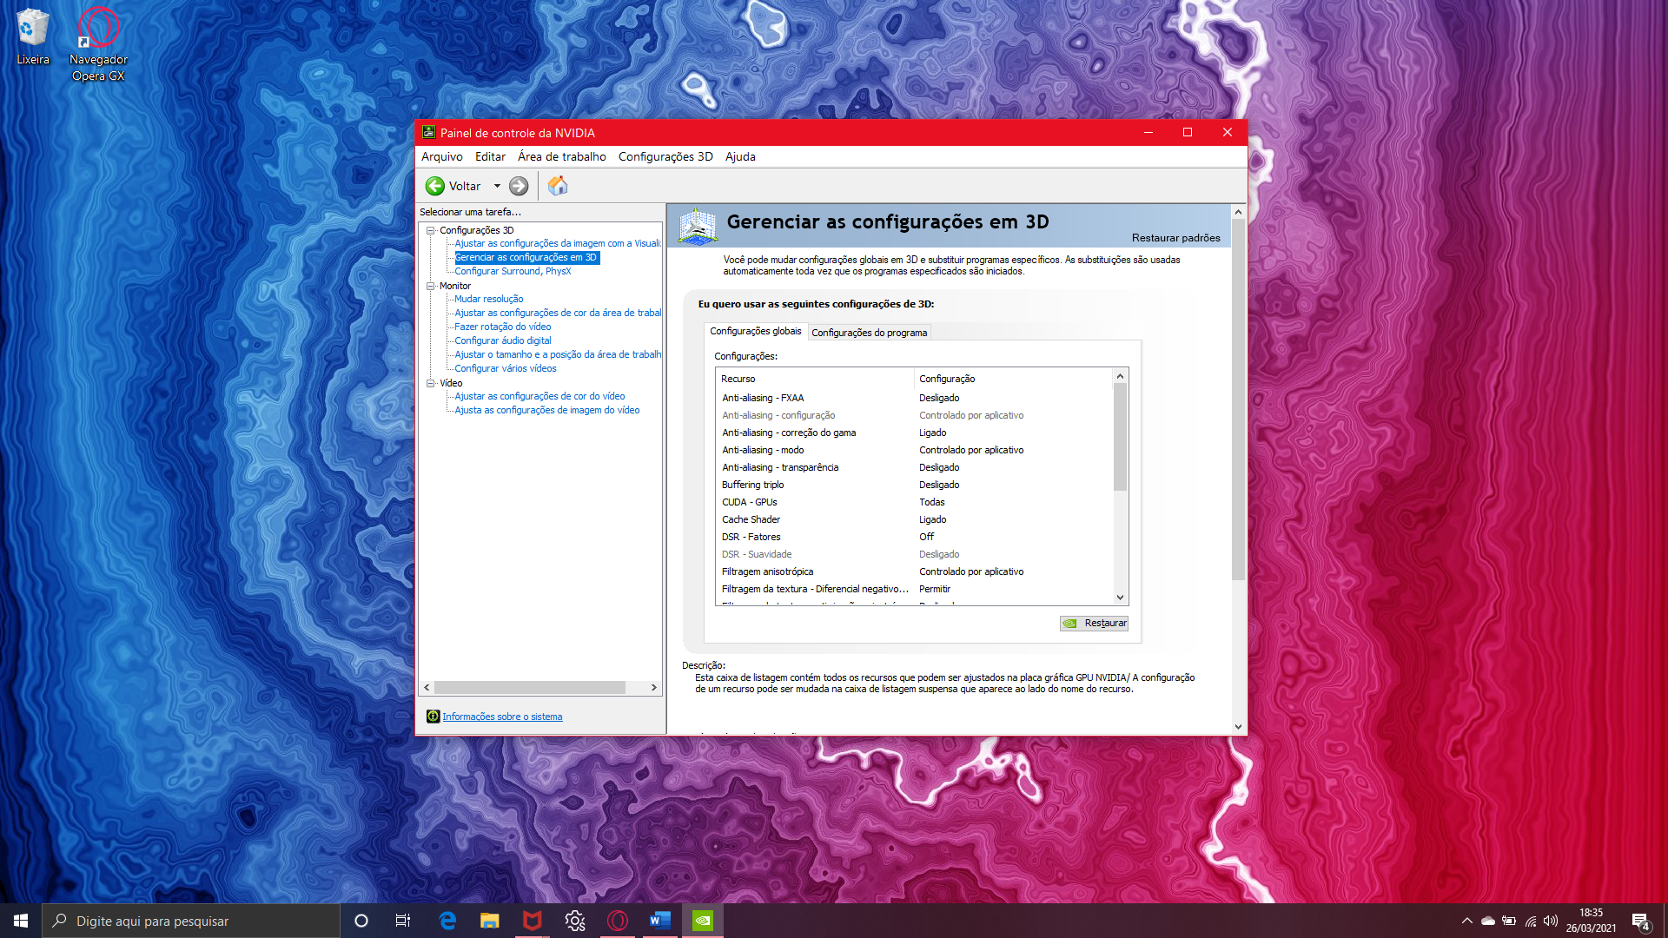
Task: Open McAfee shield taskbar icon
Action: click(533, 921)
